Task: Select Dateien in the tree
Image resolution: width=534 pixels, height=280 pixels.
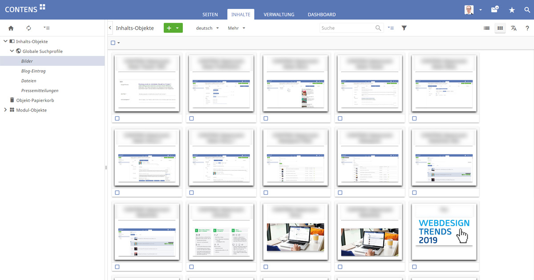Action: click(x=28, y=80)
